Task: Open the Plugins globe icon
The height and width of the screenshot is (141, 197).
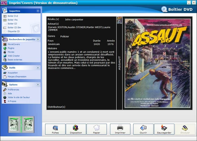Action: (x=5, y=48)
